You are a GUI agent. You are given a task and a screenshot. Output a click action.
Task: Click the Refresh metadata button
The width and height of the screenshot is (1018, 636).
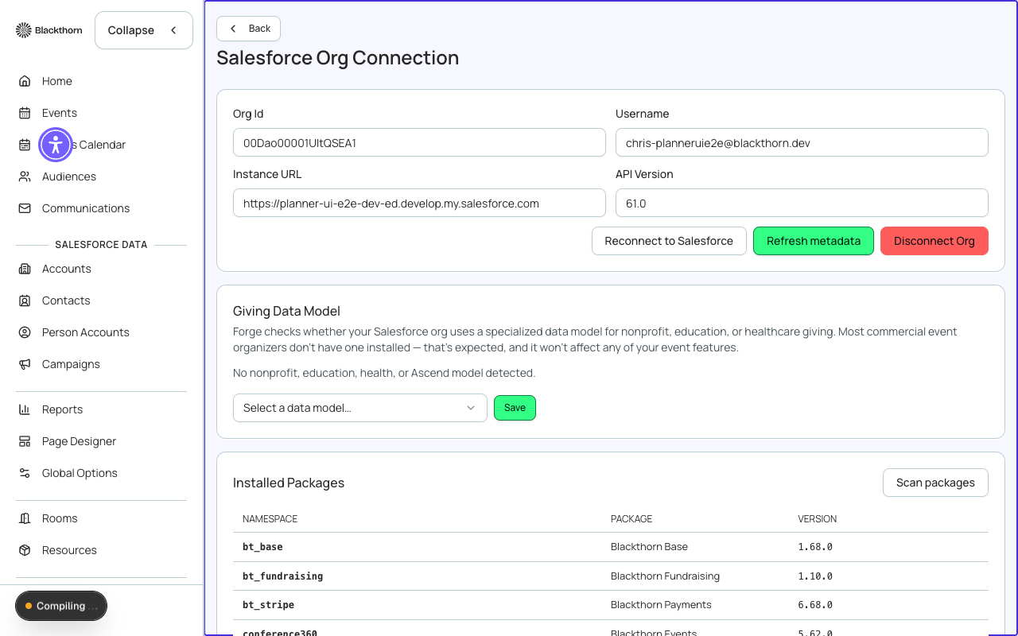coord(814,241)
